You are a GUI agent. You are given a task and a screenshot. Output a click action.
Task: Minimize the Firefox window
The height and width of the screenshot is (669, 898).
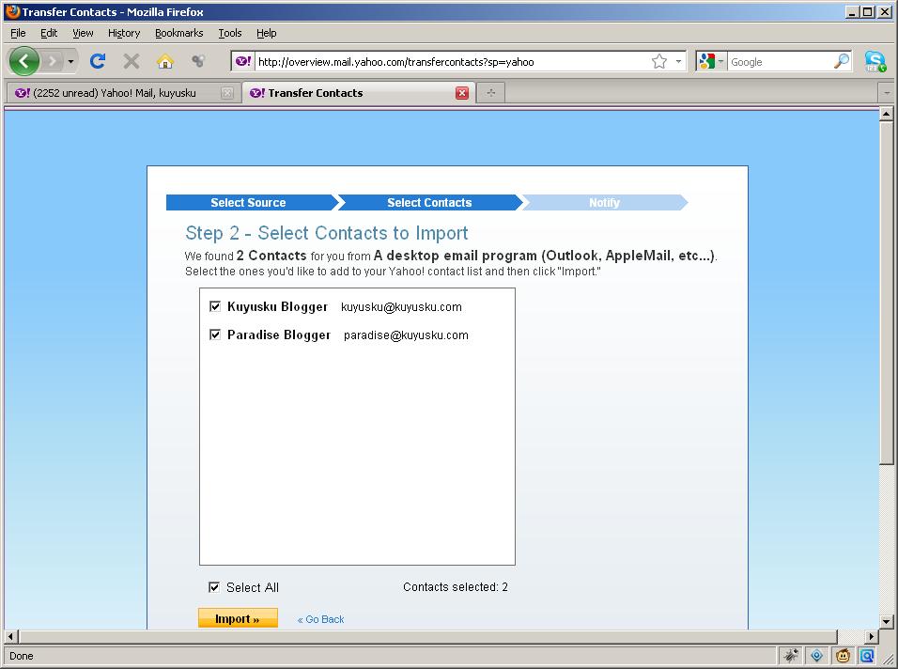[852, 11]
